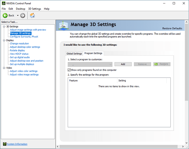Open Change resolution task

(19, 44)
